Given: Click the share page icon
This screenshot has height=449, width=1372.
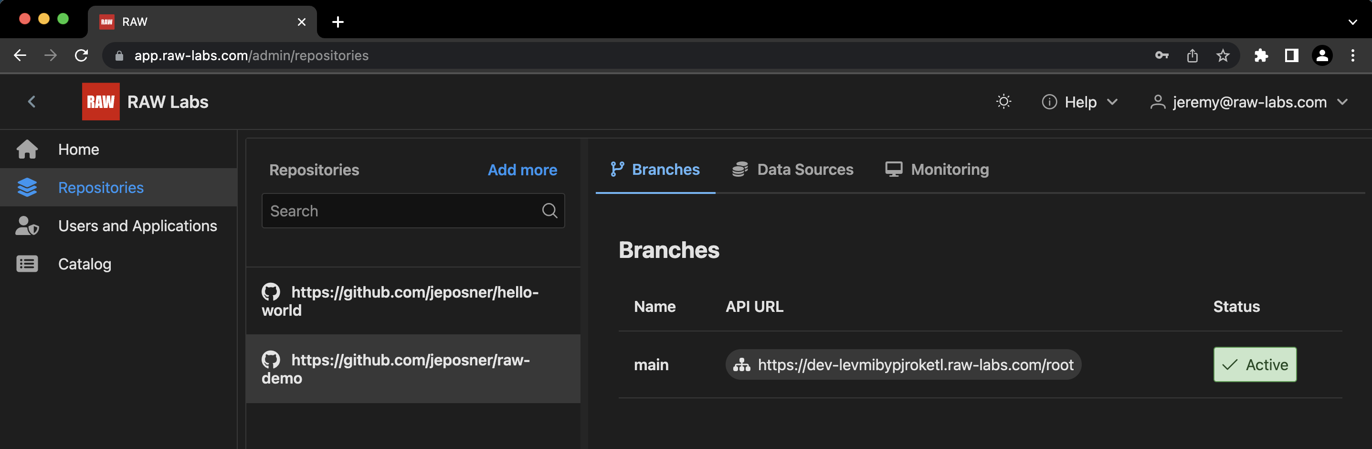Looking at the screenshot, I should point(1193,55).
